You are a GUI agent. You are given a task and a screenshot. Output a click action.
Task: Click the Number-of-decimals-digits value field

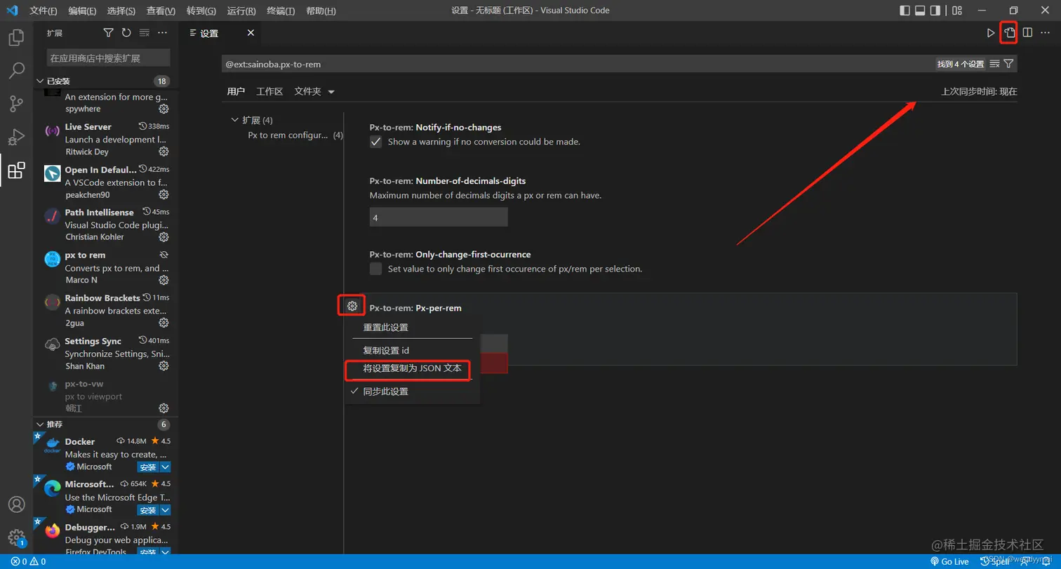click(439, 218)
